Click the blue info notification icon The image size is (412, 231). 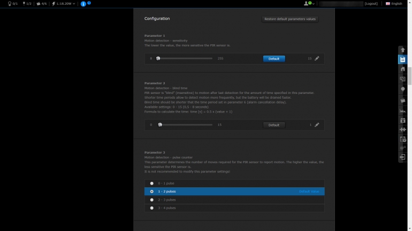click(x=83, y=4)
